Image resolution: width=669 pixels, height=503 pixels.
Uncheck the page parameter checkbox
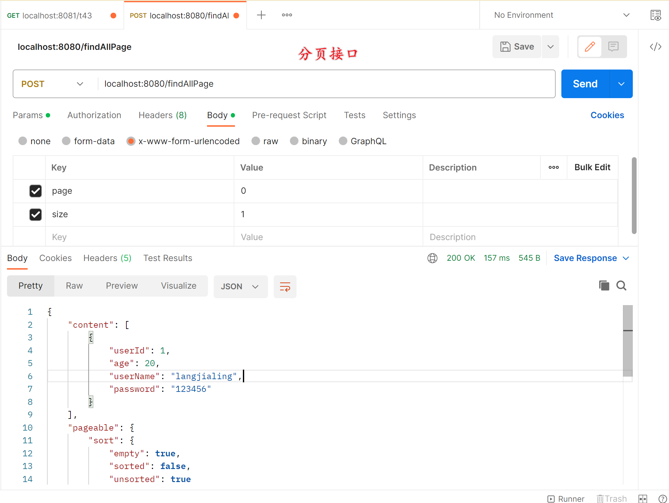(x=36, y=191)
